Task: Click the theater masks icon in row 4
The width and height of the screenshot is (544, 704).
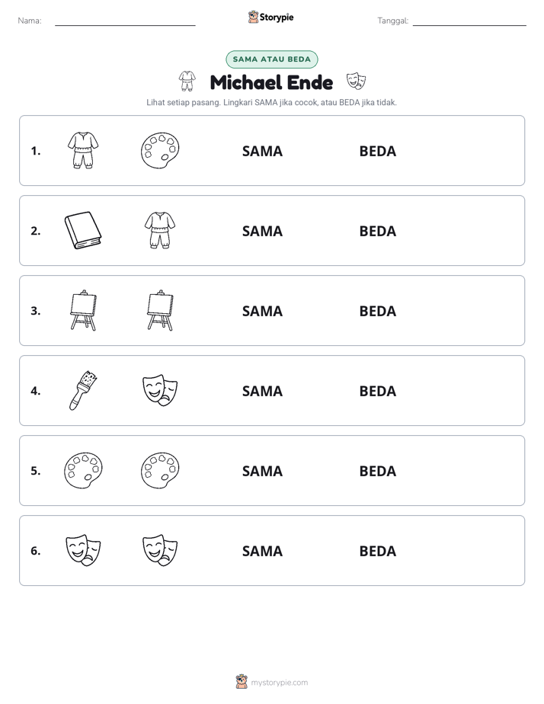Action: [x=160, y=391]
